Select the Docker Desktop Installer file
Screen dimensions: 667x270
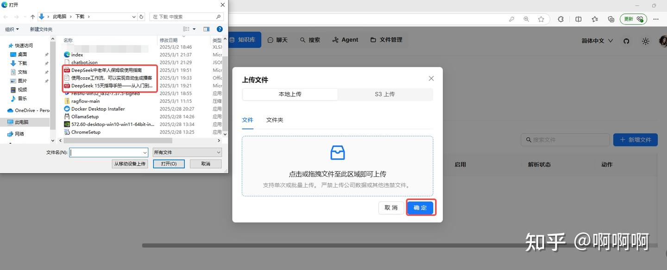click(x=98, y=109)
